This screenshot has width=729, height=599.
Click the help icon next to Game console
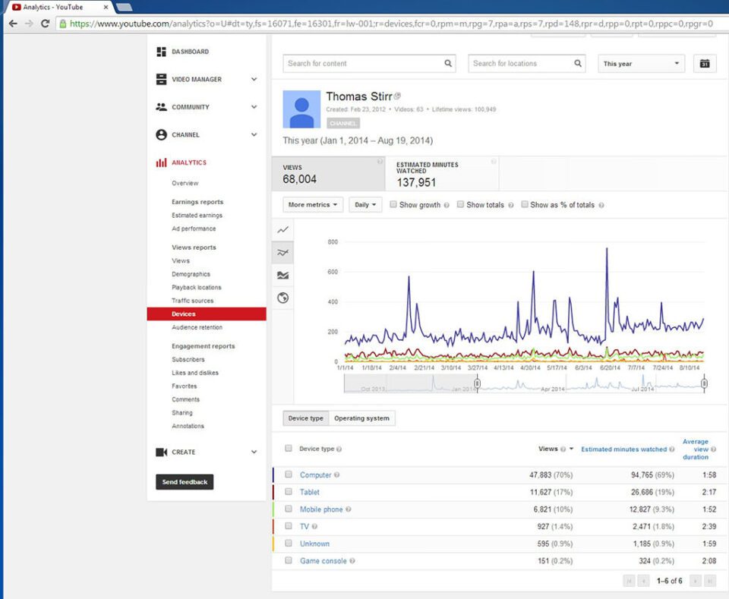(352, 561)
